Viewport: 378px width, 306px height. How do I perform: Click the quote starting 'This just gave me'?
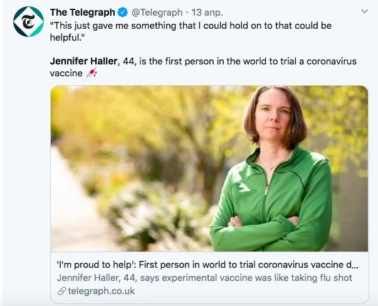coord(157,26)
